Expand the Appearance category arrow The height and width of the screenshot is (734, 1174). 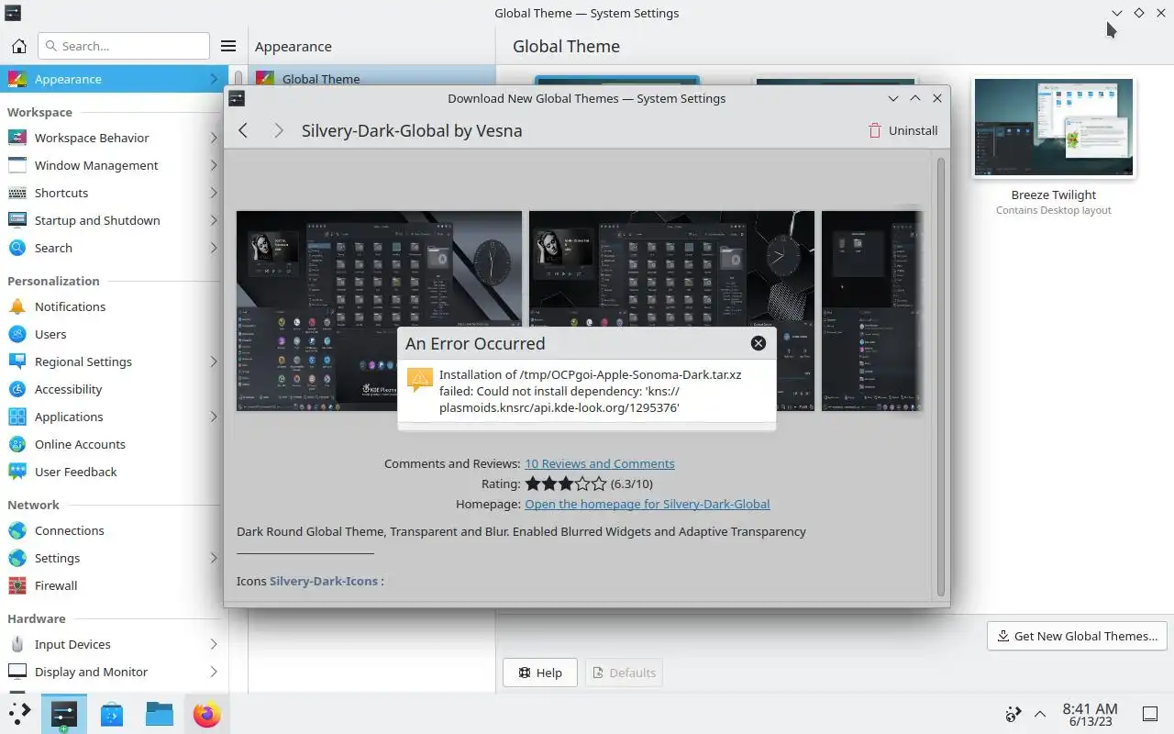(x=214, y=79)
